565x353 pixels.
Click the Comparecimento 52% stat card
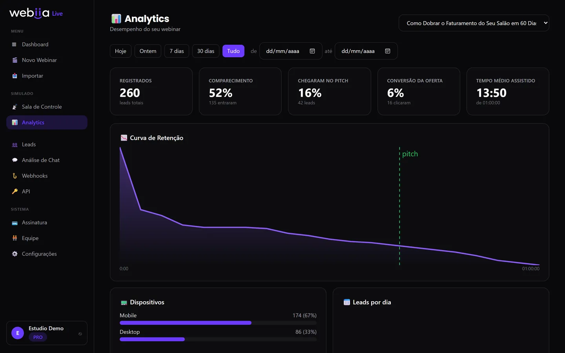(240, 91)
